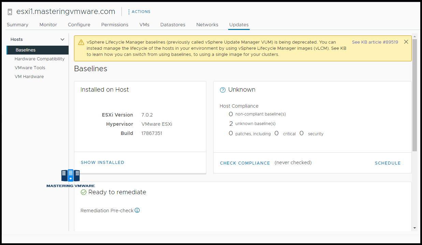Click the scroll up arrow
Image resolution: width=422 pixels, height=245 pixels.
pos(414,36)
